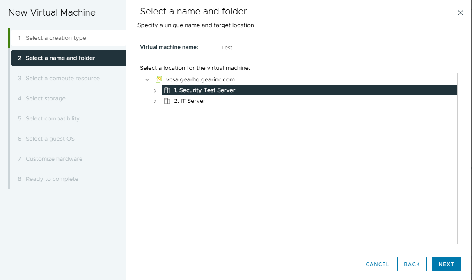Click step 5 Select compatibility
This screenshot has height=280, width=472.
tap(53, 118)
